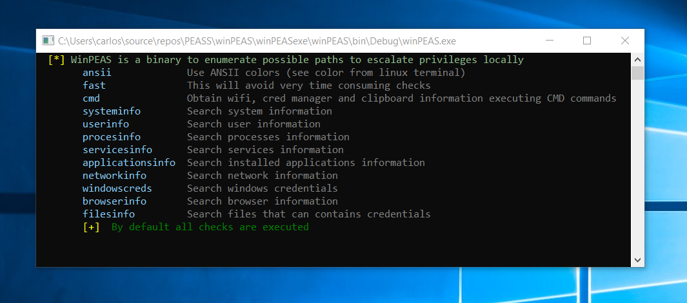This screenshot has height=303, width=687.
Task: Maximize the winPEAS console window
Action: (587, 41)
